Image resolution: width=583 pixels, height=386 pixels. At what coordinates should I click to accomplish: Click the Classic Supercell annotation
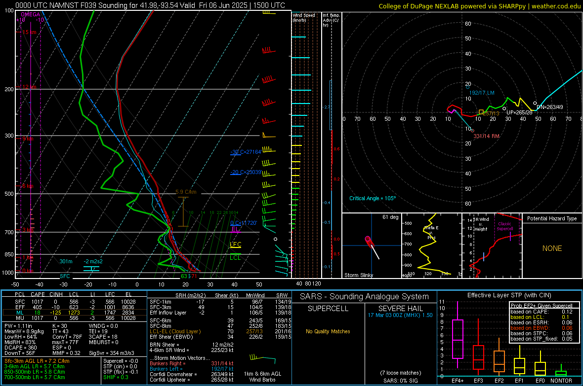tap(504, 226)
